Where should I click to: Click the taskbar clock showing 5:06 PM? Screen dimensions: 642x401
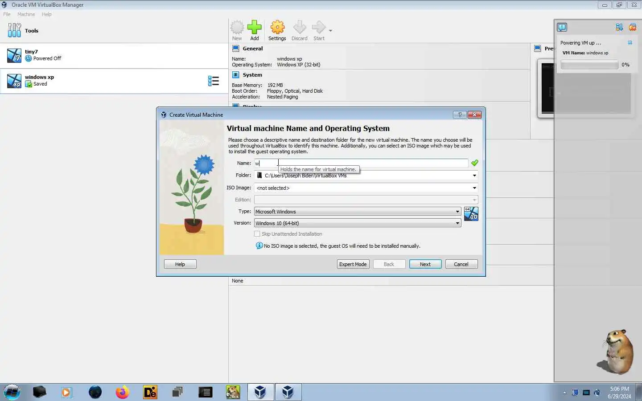coord(619,393)
